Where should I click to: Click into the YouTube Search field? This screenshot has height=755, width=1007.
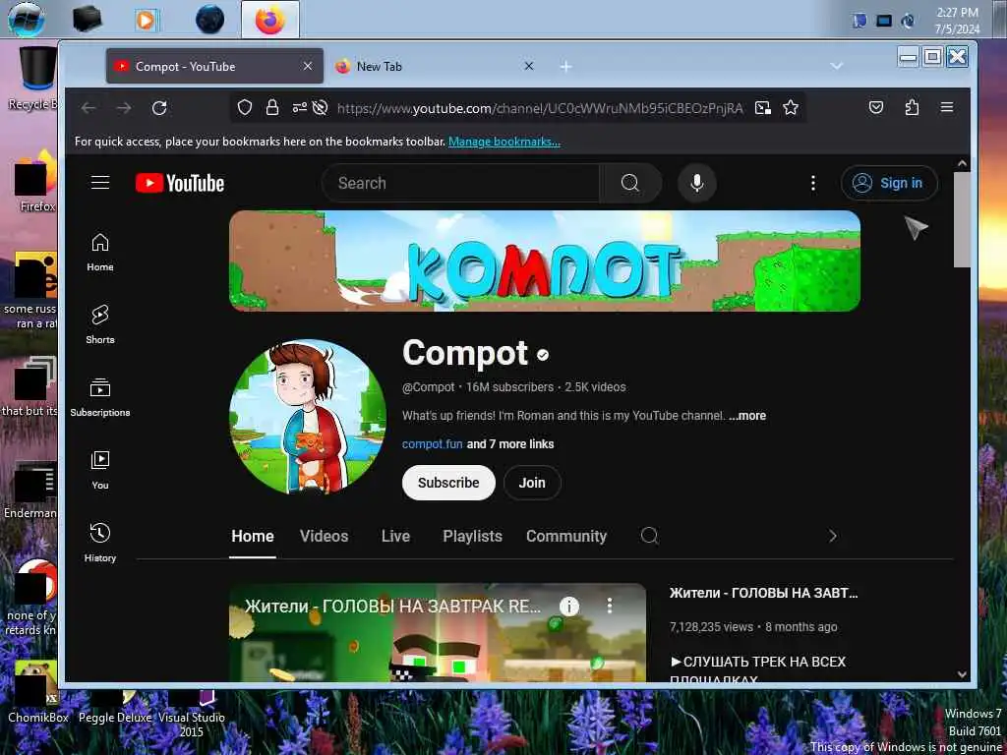(460, 183)
